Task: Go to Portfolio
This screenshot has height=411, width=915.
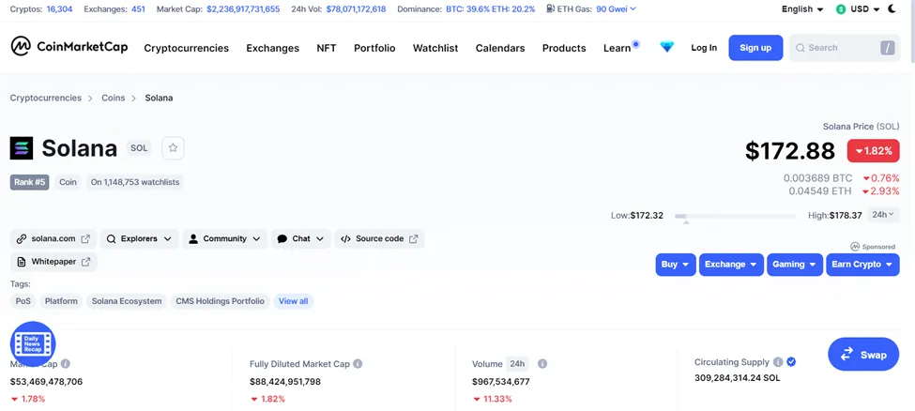Action: [374, 48]
